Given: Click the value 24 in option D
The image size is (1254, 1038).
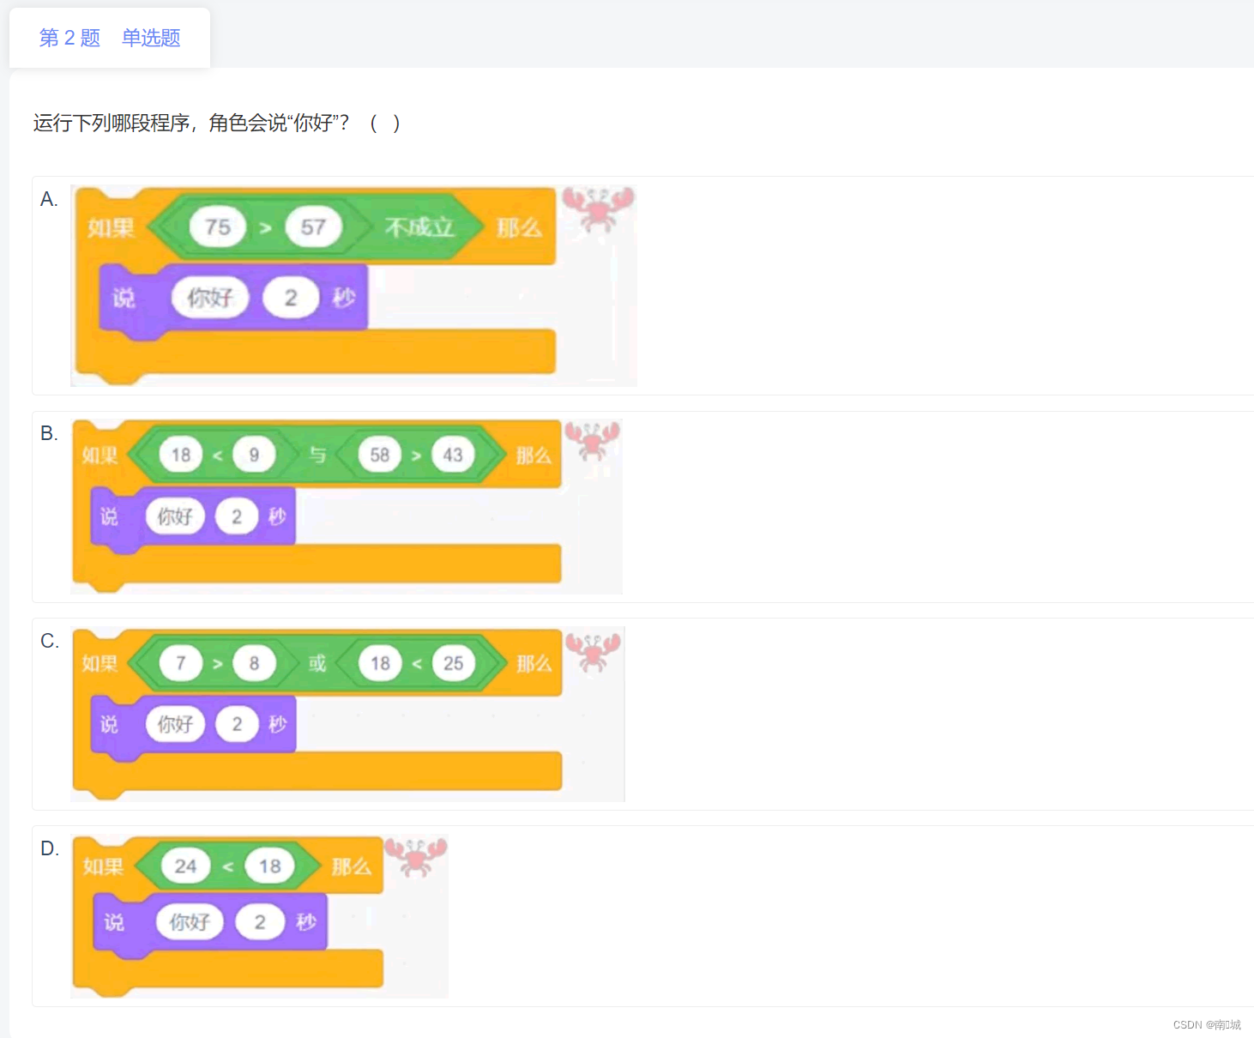Looking at the screenshot, I should tap(185, 866).
